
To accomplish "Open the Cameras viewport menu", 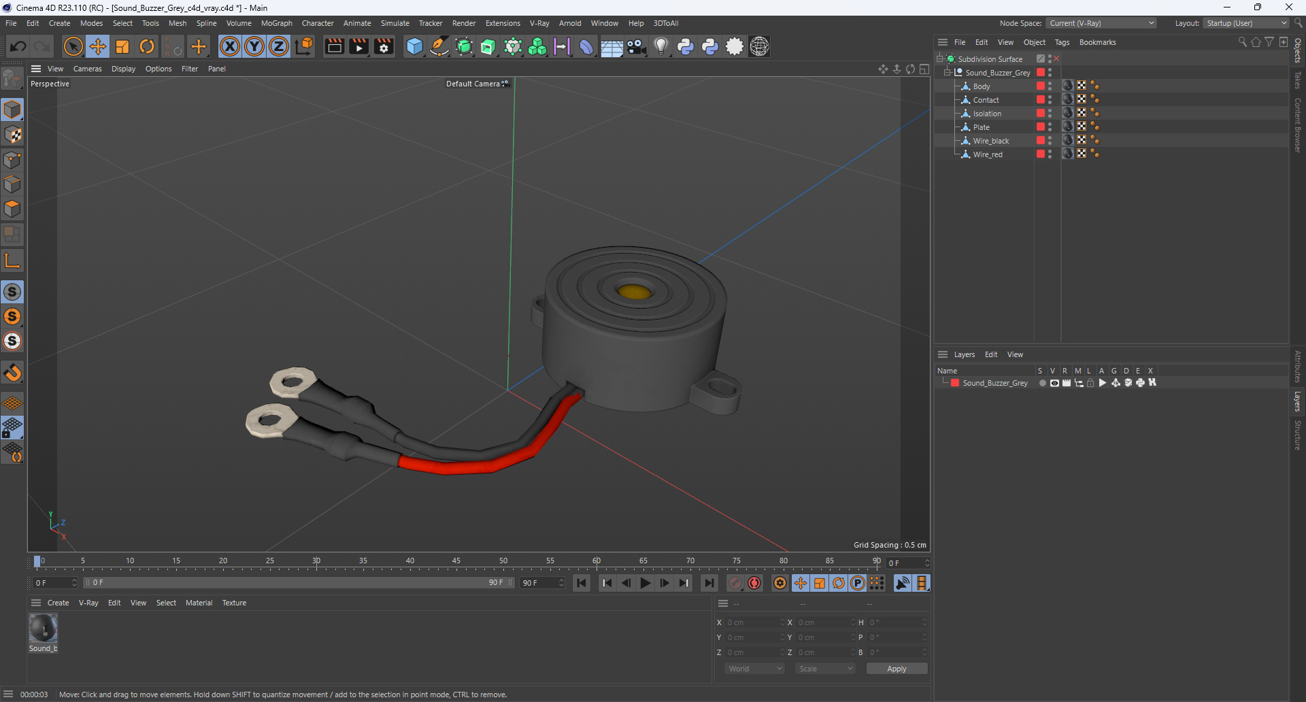I will coord(87,69).
